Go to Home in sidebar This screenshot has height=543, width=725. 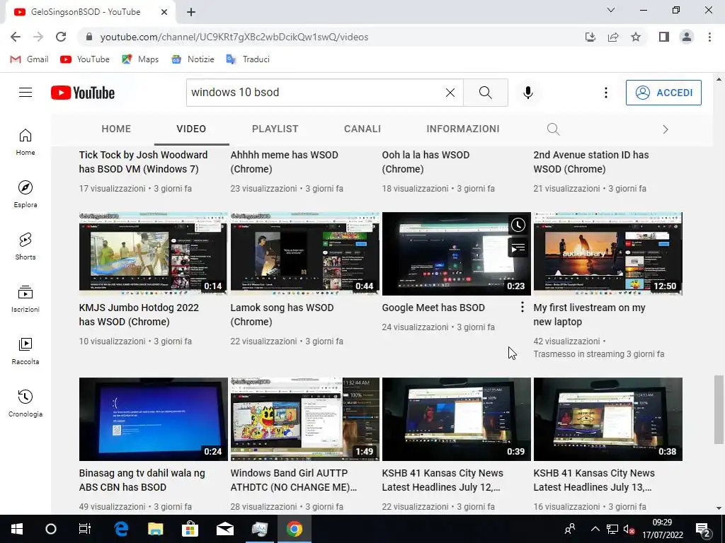pyautogui.click(x=25, y=141)
